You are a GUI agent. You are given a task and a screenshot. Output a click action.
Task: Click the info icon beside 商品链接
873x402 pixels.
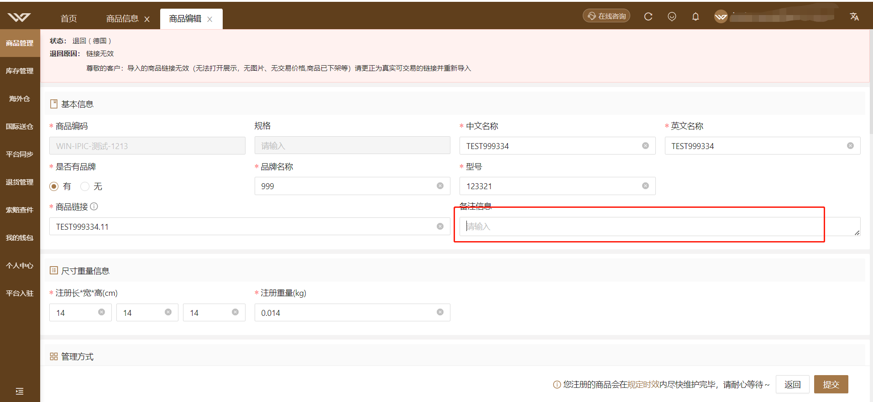pyautogui.click(x=94, y=206)
